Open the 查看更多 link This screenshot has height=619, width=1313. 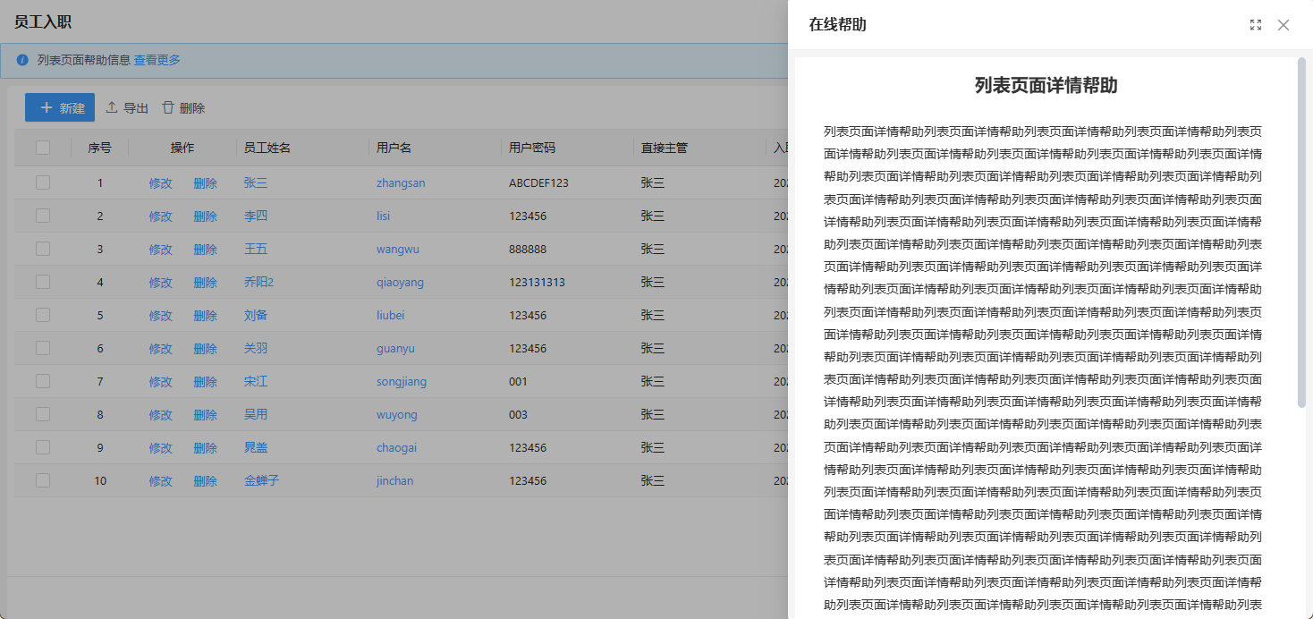point(157,60)
